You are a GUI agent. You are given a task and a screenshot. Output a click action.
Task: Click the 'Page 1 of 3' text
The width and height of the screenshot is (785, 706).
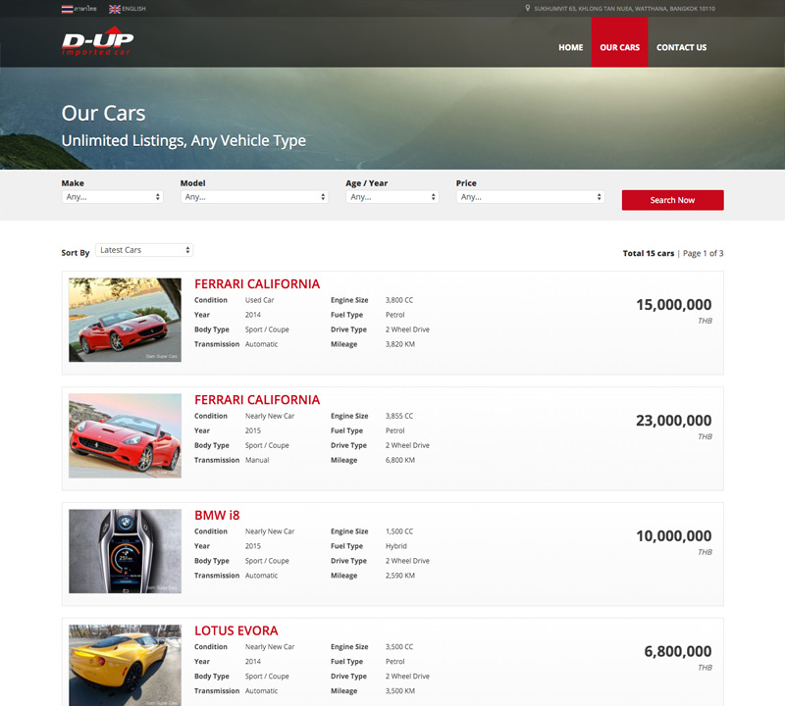[x=703, y=253]
